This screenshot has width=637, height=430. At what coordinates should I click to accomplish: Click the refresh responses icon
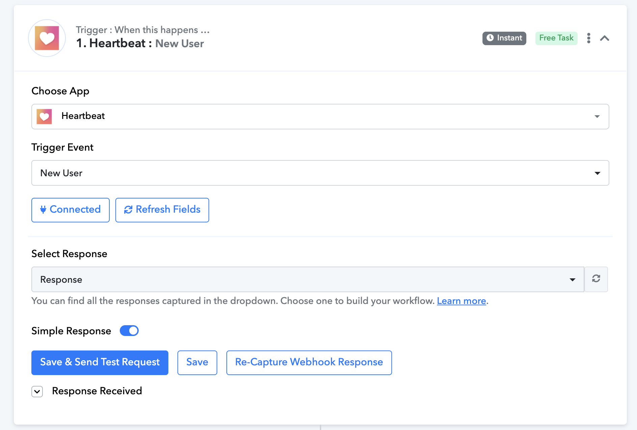596,279
